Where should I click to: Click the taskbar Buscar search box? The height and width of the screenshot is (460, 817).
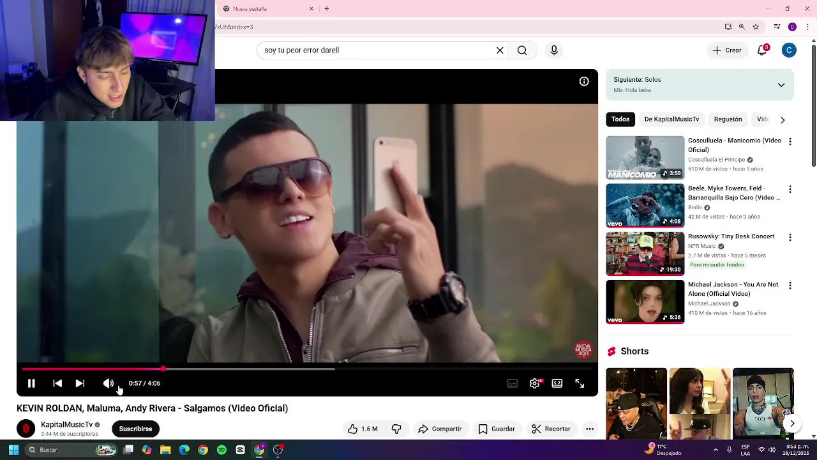tap(71, 450)
